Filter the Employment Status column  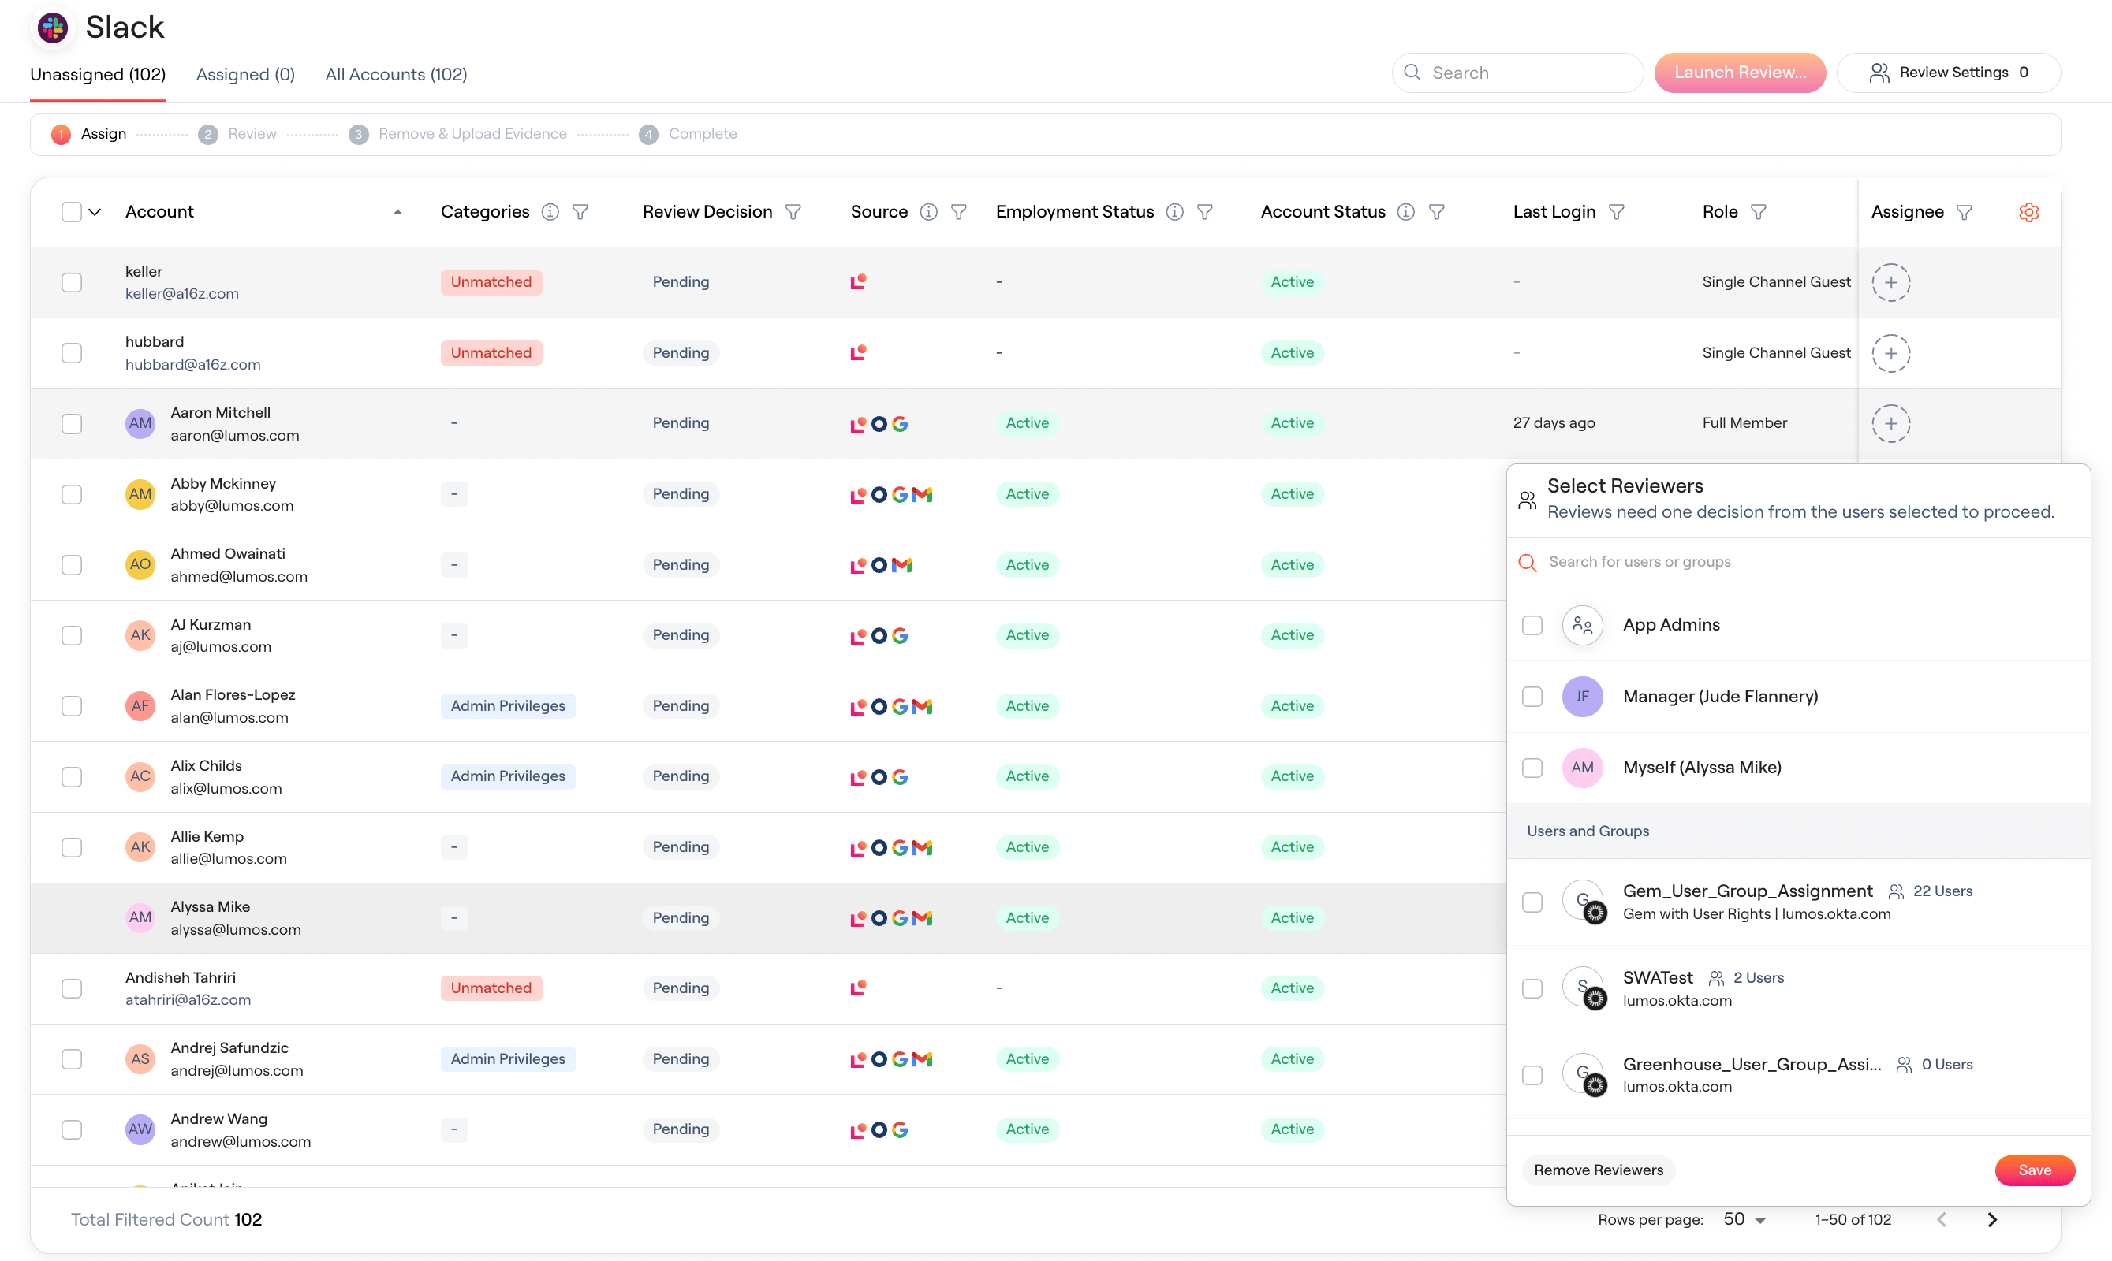[x=1205, y=213]
